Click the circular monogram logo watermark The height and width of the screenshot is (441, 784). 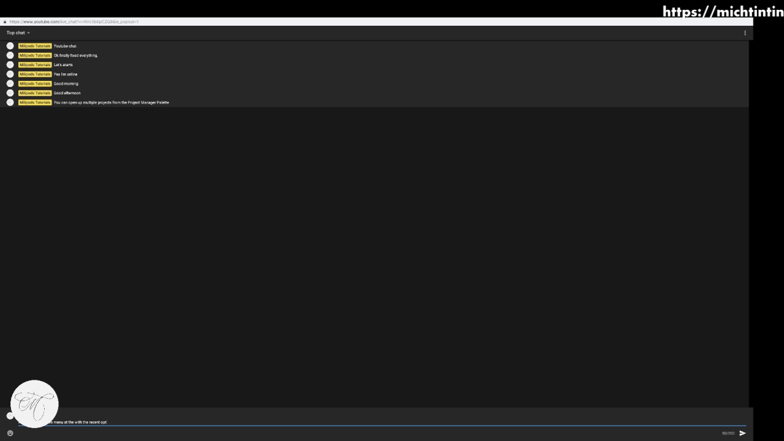tap(34, 404)
